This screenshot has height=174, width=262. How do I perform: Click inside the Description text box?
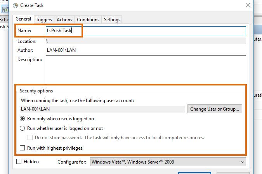tap(146, 70)
